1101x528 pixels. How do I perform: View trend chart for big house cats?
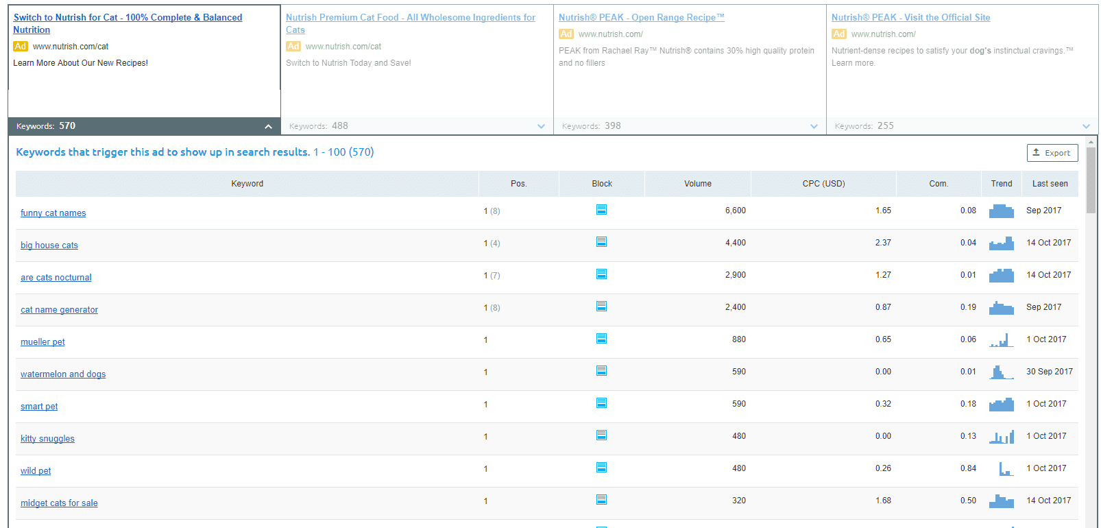pyautogui.click(x=1002, y=243)
